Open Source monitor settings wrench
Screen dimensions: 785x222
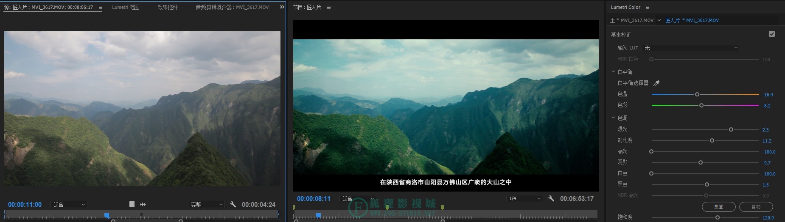pyautogui.click(x=233, y=204)
